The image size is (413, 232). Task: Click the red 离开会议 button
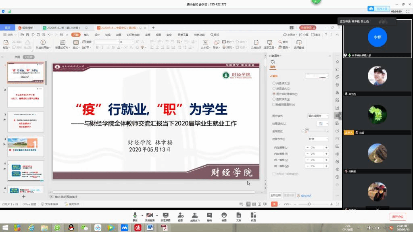398,217
